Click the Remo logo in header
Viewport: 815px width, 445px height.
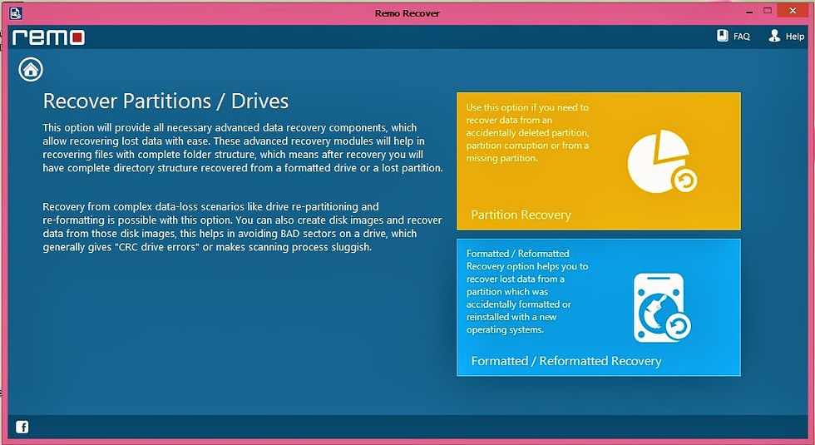[48, 37]
